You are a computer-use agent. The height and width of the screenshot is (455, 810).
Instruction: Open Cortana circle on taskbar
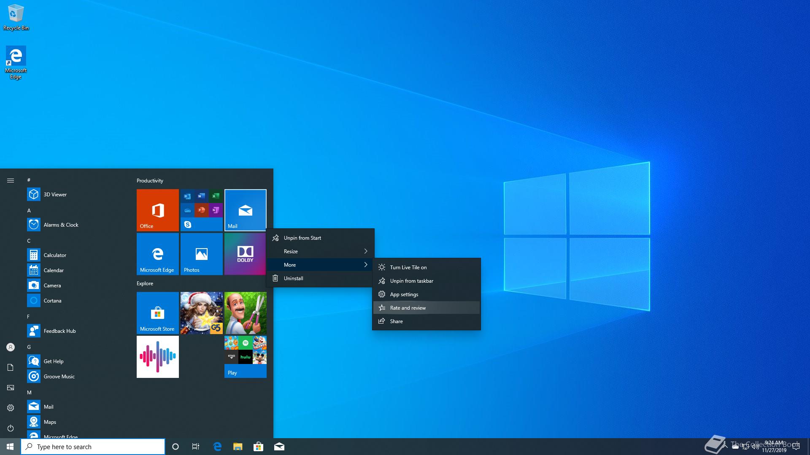[x=175, y=447]
